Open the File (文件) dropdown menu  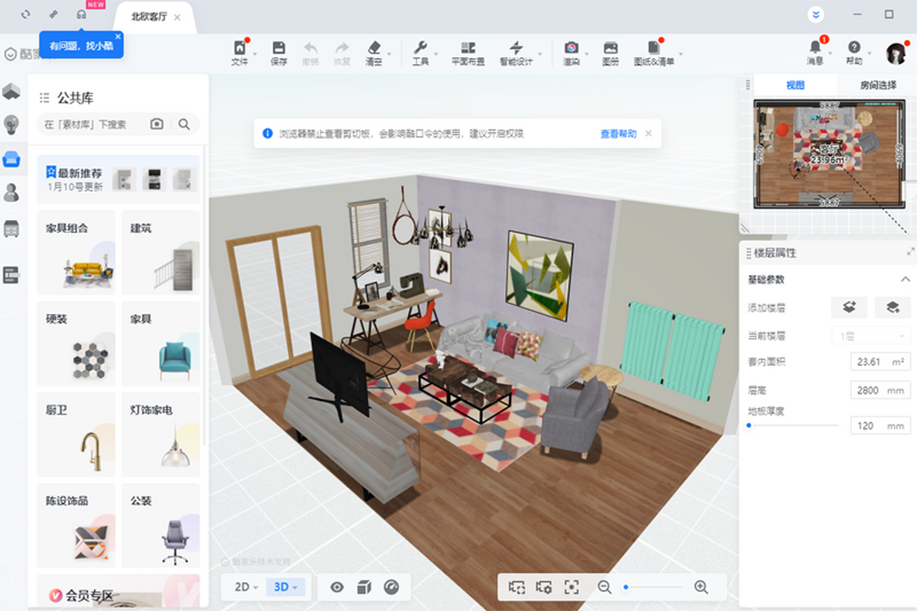click(x=240, y=52)
